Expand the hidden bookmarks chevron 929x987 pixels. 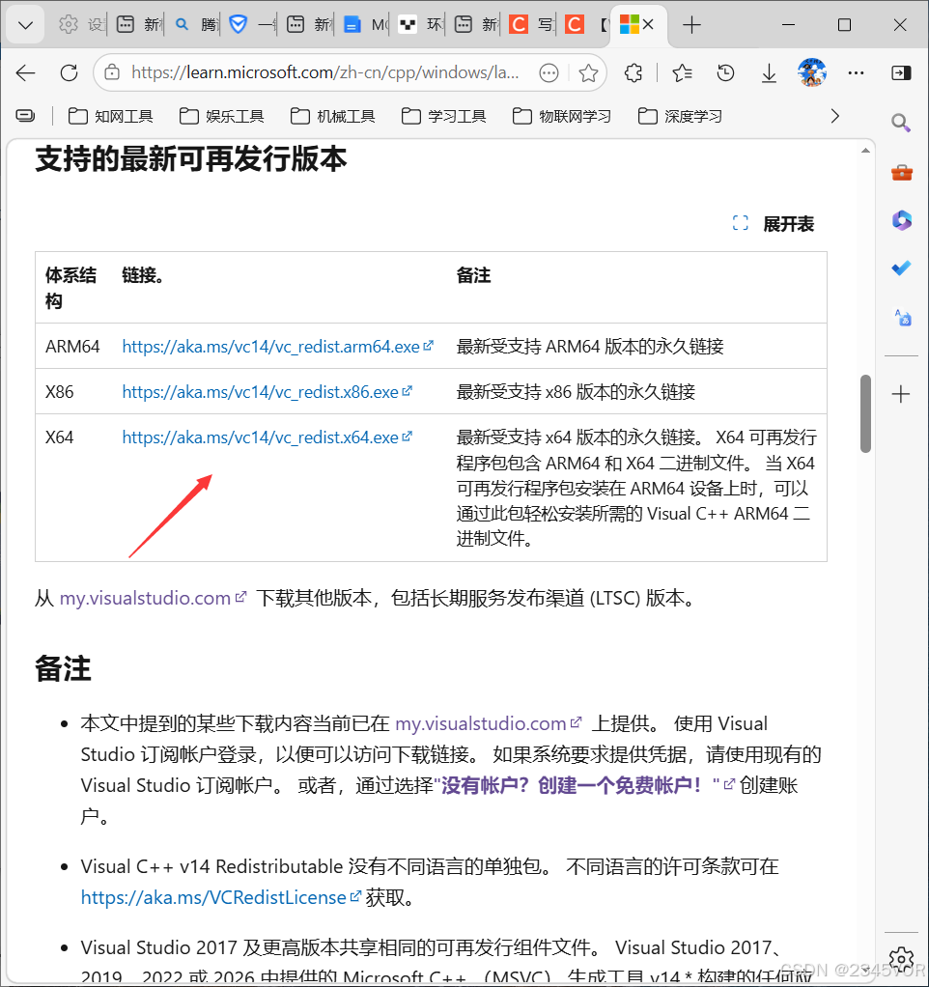[834, 115]
